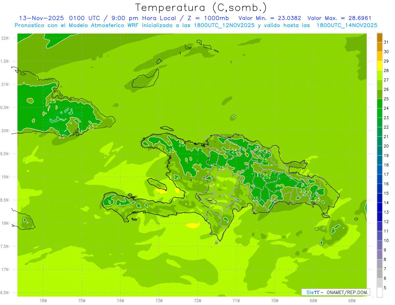Image resolution: width=395 pixels, height=305 pixels.
Task: Click the "70W" longitude label
Action: (x=275, y=301)
